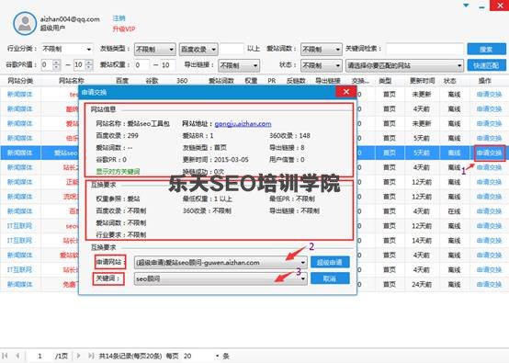Click the 操作 column header

pos(485,81)
